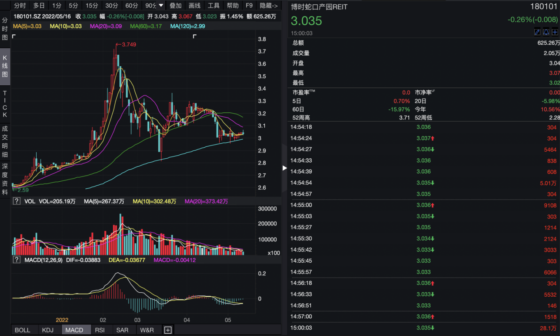This screenshot has width=560, height=336.
Task: Select the KDJ indicator tab
Action: tap(48, 330)
